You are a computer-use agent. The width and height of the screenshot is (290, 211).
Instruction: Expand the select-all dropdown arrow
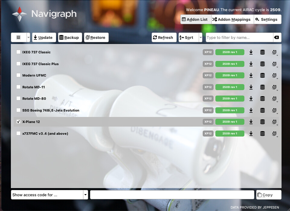28,37
